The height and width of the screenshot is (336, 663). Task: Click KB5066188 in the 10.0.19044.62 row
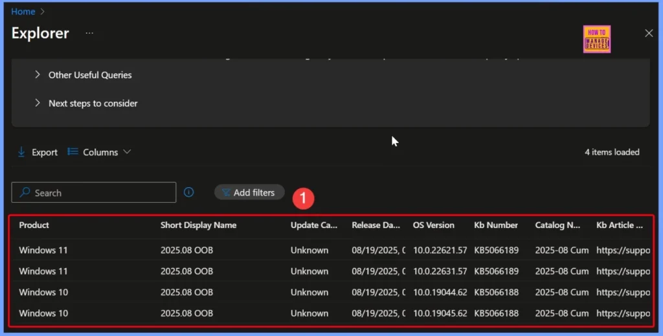point(496,293)
